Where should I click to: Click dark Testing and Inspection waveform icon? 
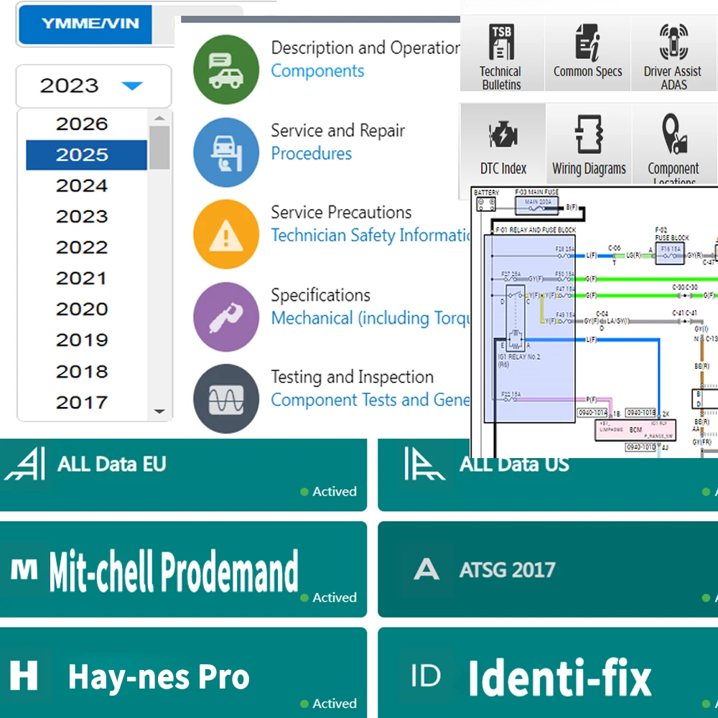tap(226, 398)
